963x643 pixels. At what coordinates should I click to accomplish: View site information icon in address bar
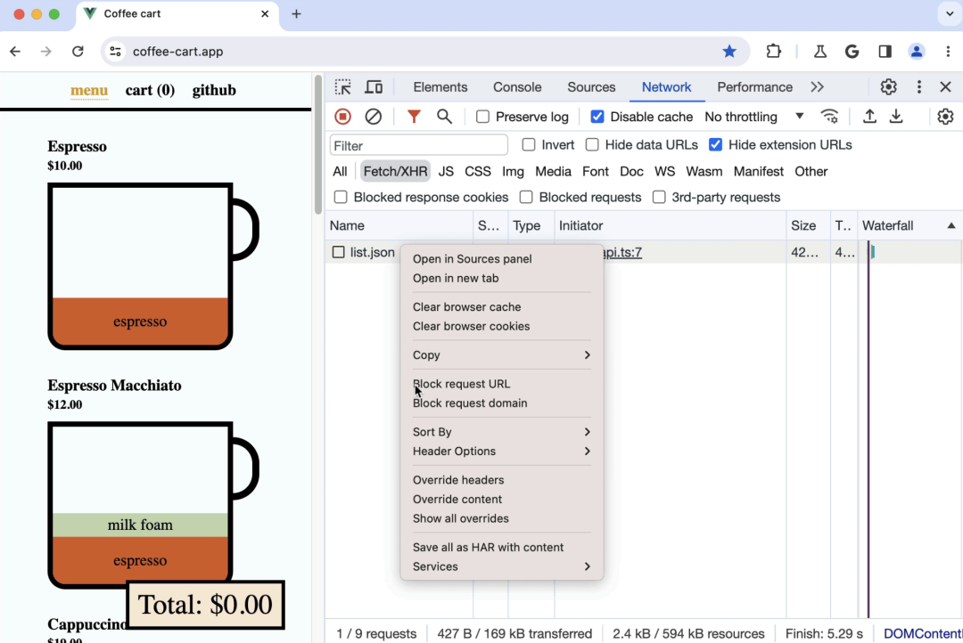click(x=115, y=52)
